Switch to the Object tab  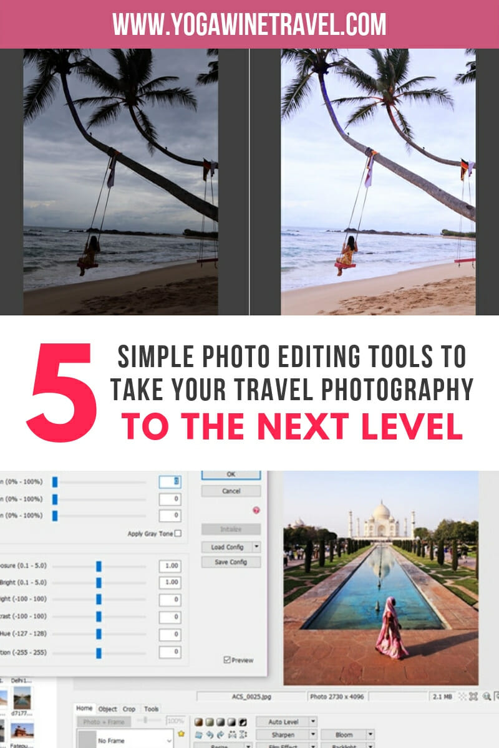click(107, 708)
